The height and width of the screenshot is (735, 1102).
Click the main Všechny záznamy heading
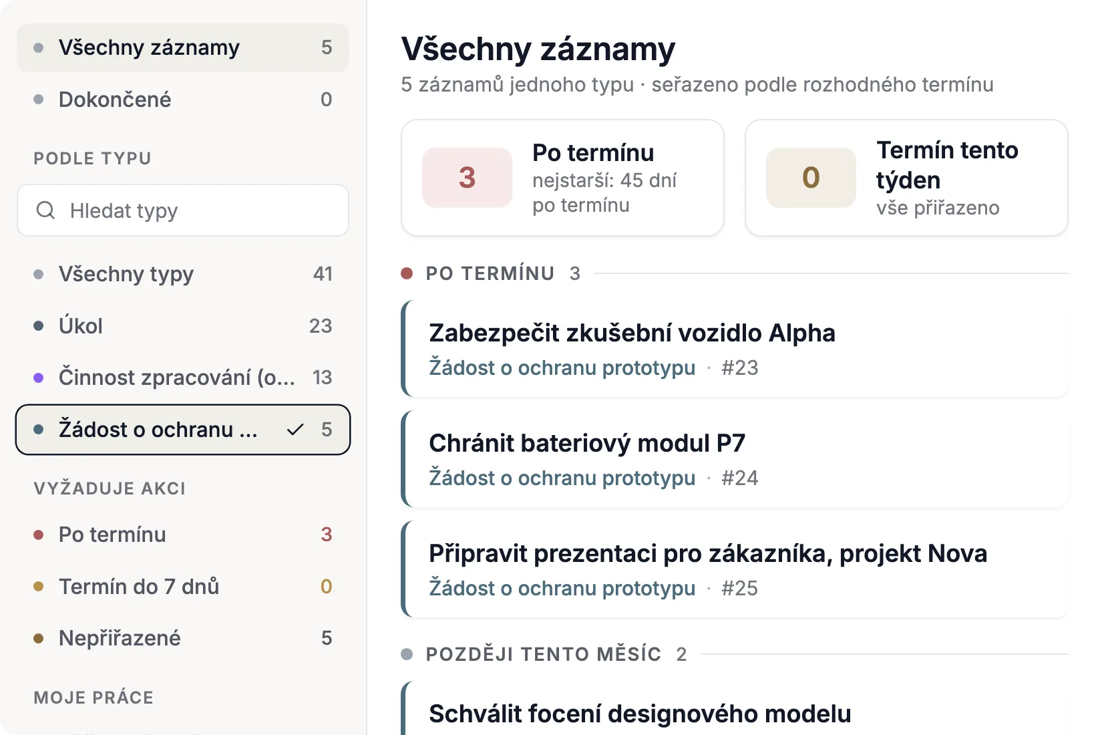pos(538,49)
